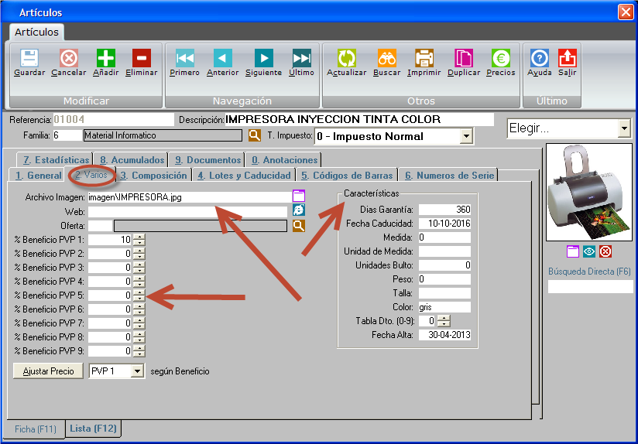Image resolution: width=638 pixels, height=444 pixels.
Task: Browse image file with folder icon
Action: (299, 196)
